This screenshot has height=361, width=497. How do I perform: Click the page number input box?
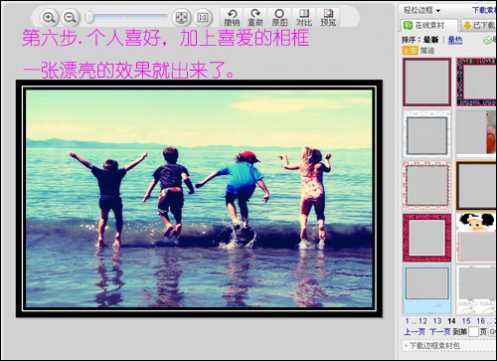(x=473, y=331)
